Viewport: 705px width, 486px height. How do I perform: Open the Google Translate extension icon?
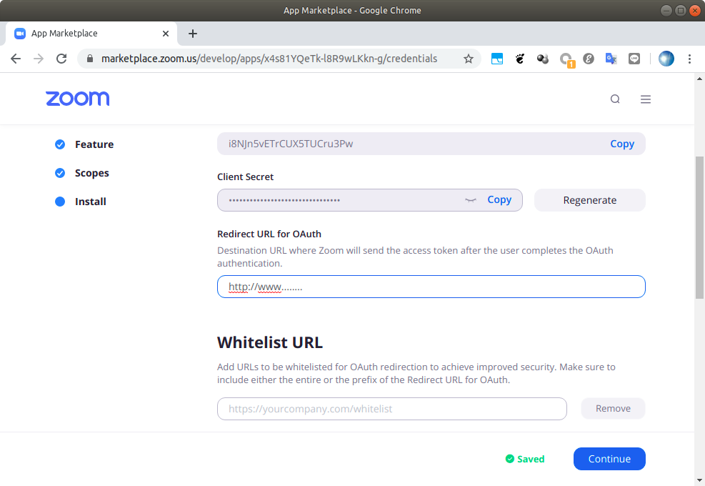[x=611, y=59]
